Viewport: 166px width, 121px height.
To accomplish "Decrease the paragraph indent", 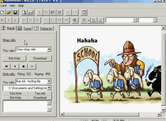I will (x=60, y=20).
